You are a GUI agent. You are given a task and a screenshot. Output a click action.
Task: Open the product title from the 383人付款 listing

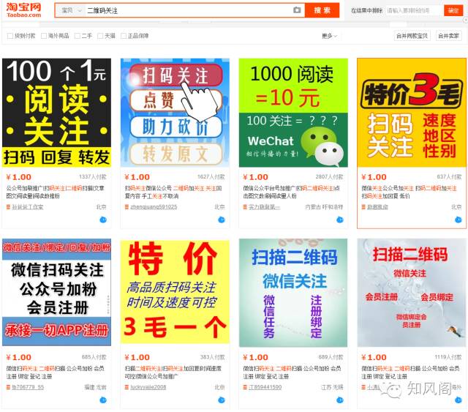pos(173,372)
